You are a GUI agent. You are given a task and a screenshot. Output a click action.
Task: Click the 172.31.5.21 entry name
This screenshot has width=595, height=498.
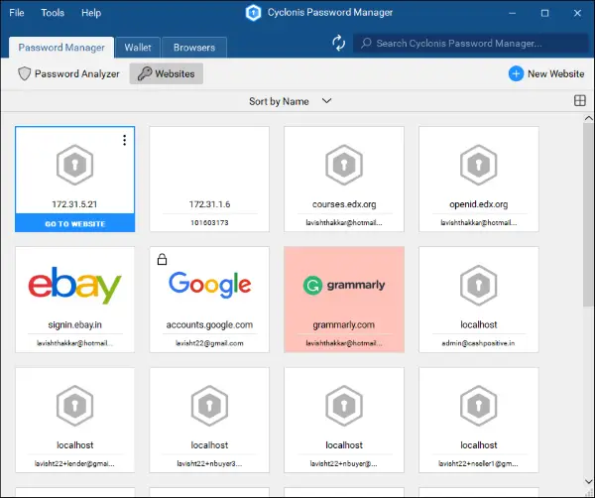click(x=74, y=204)
